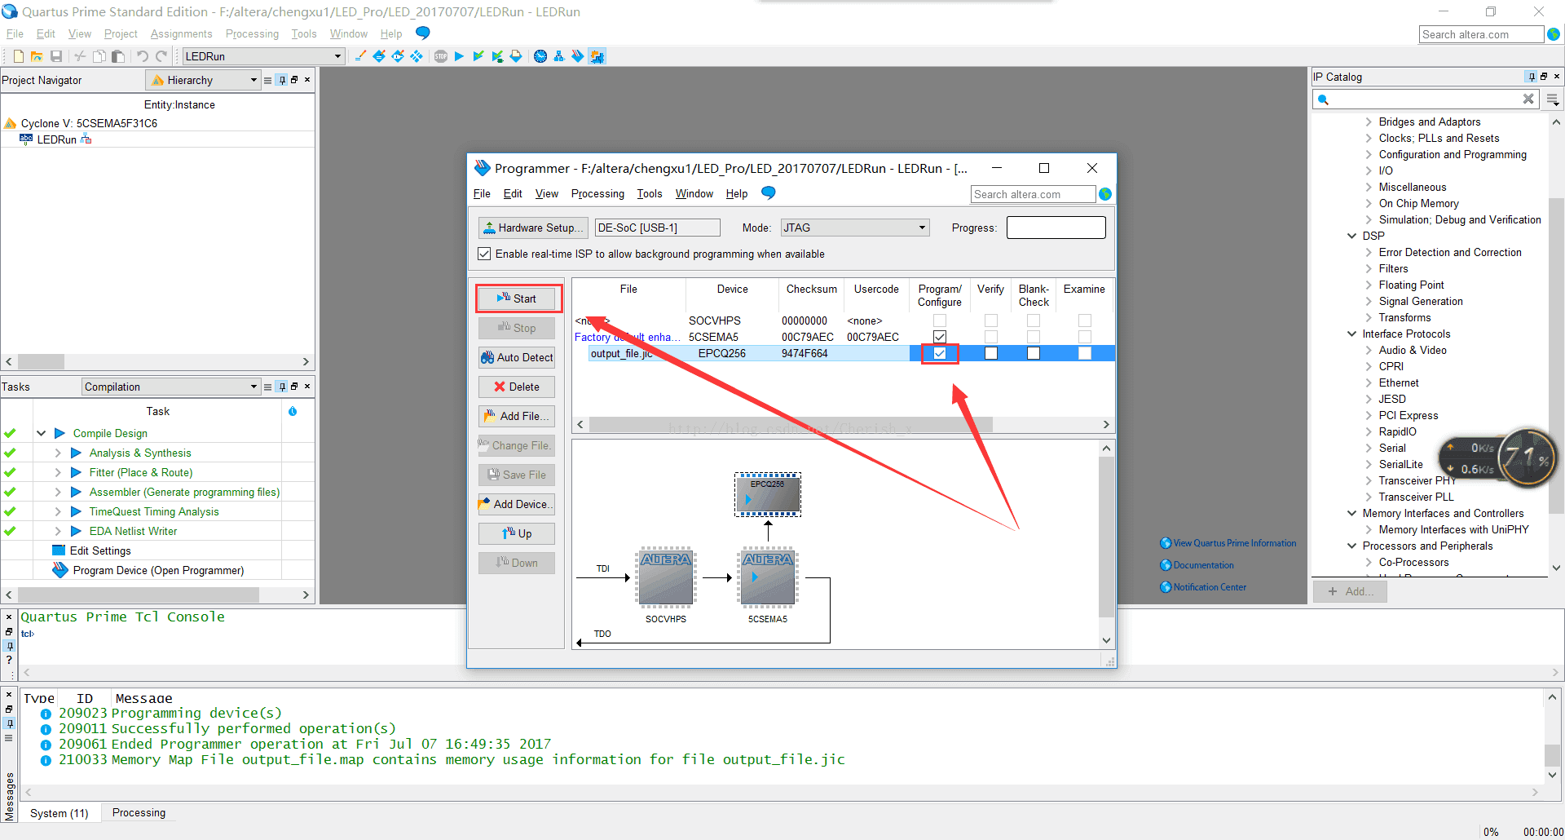The image size is (1565, 840).
Task: Click the feedback speech bubble in main menu bar
Action: point(422,33)
